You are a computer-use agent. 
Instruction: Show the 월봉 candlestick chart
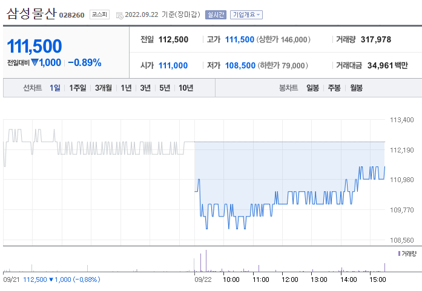click(357, 88)
